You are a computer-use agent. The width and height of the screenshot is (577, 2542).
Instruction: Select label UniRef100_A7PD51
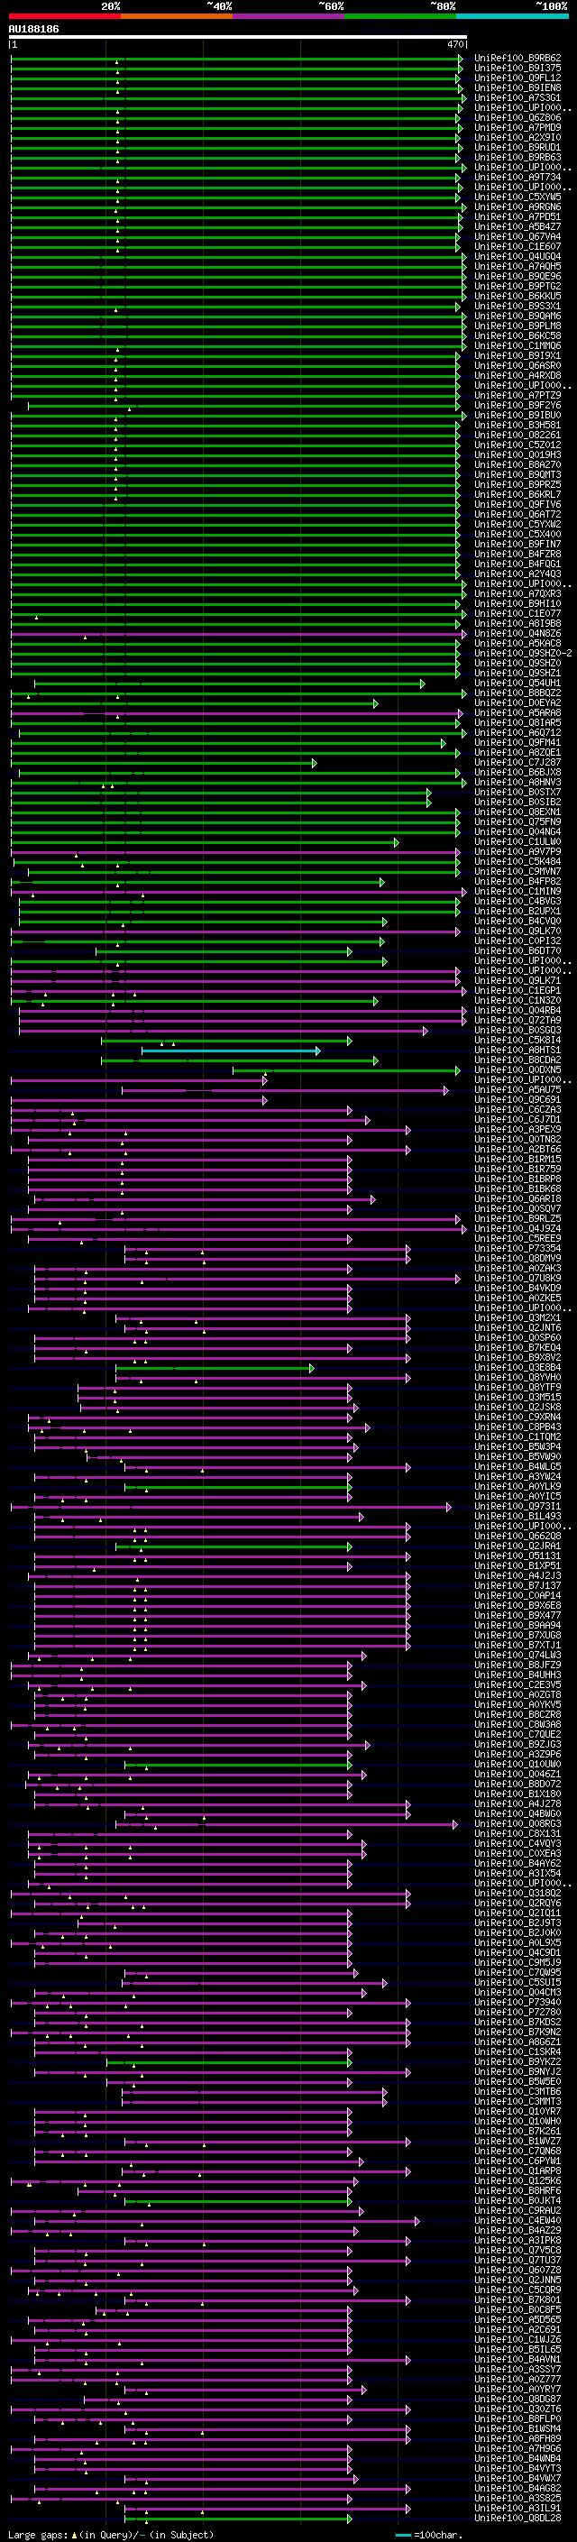click(517, 217)
